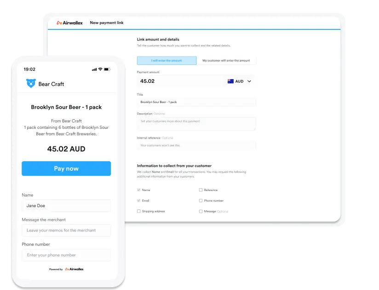Click the blue Pay now button
The image size is (379, 290).
pos(66,168)
